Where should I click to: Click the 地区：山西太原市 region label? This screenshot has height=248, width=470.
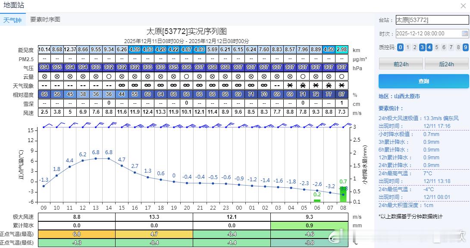point(399,96)
